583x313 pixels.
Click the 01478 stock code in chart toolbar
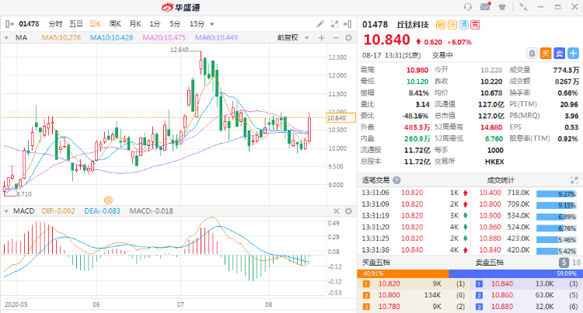(29, 24)
